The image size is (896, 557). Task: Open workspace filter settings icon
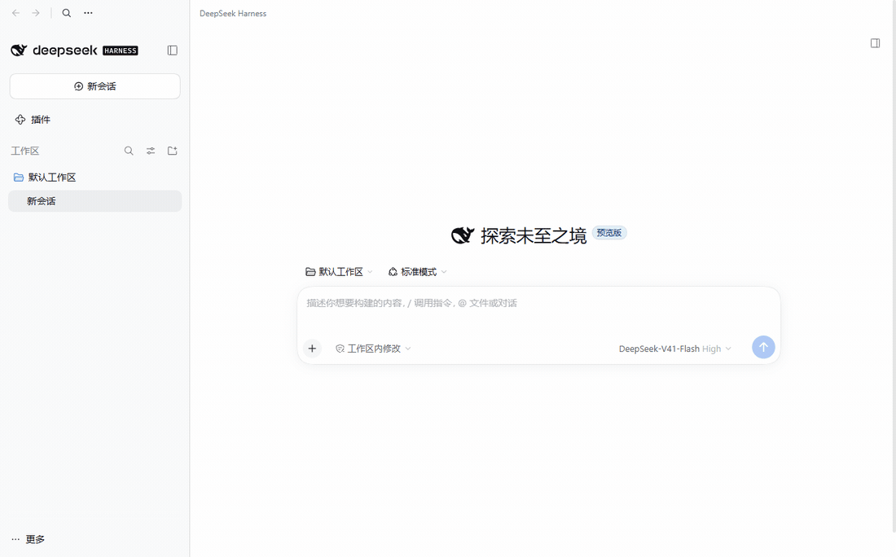click(151, 151)
